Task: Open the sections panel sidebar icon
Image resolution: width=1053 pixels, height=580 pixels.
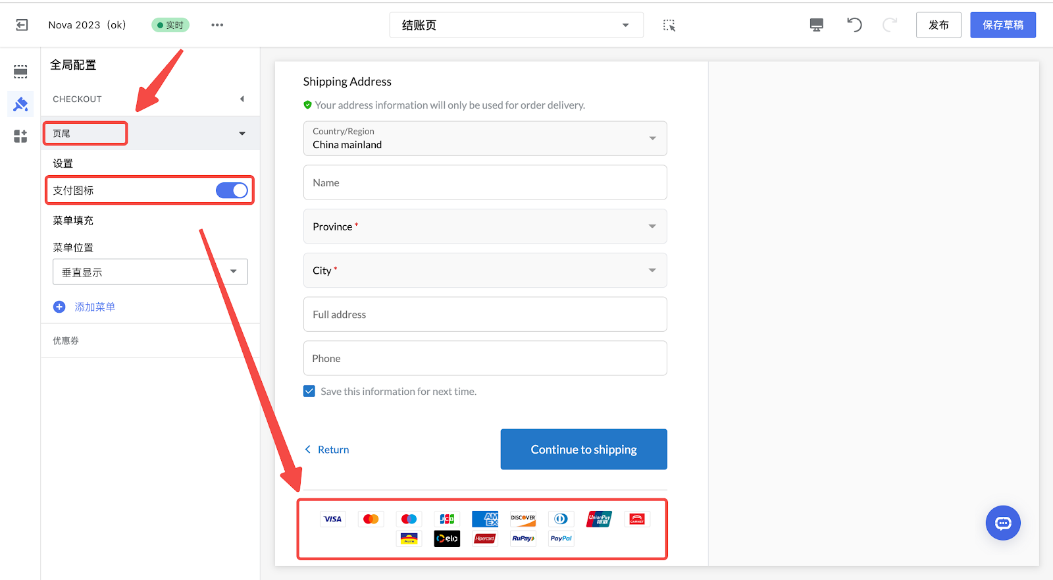Action: pyautogui.click(x=20, y=72)
